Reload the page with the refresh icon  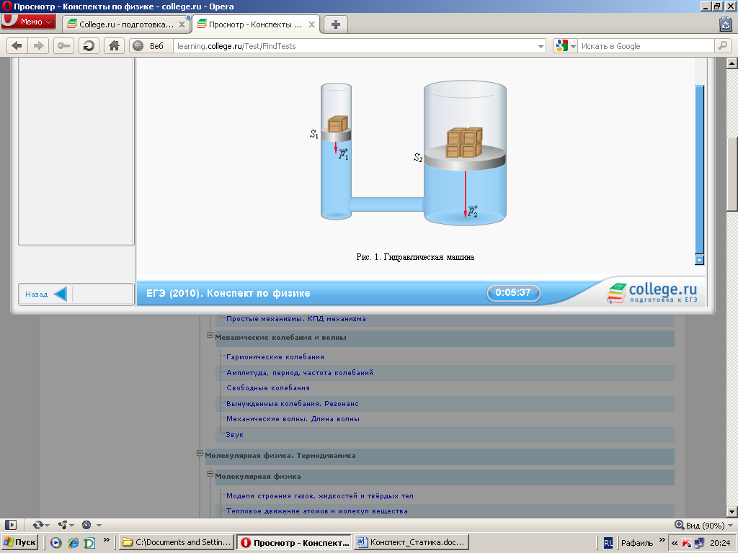point(89,45)
